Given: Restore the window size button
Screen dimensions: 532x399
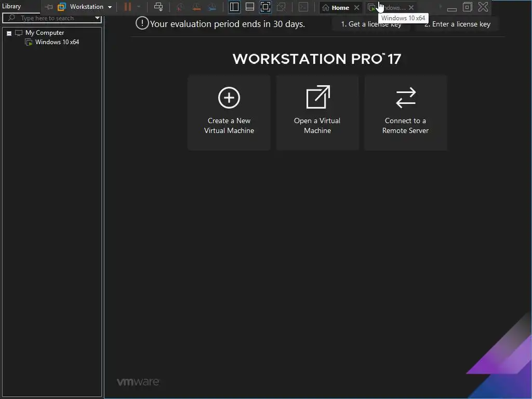Looking at the screenshot, I should (x=468, y=7).
